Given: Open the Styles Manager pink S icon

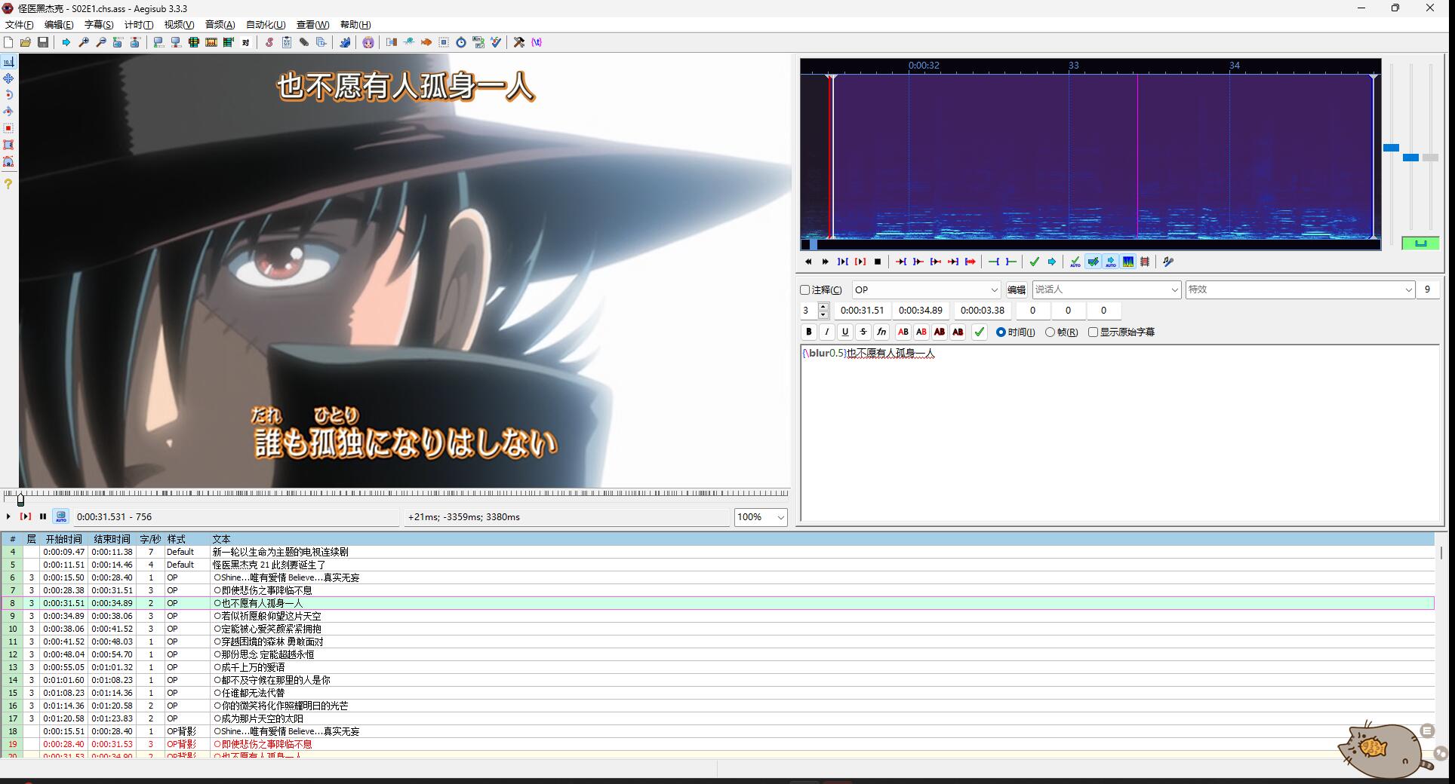Looking at the screenshot, I should click(269, 42).
